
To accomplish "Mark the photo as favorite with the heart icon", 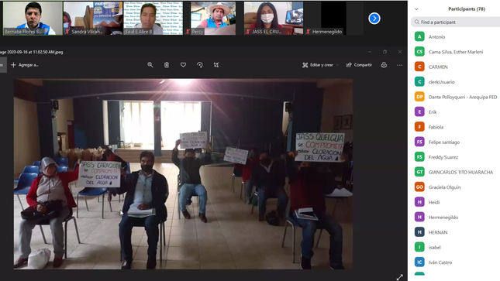I will point(183,65).
